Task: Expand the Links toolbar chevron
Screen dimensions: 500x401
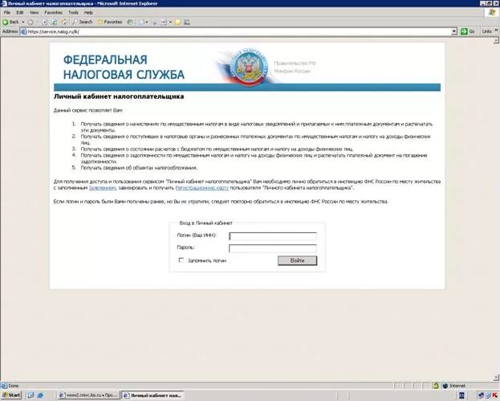Action: [496, 31]
